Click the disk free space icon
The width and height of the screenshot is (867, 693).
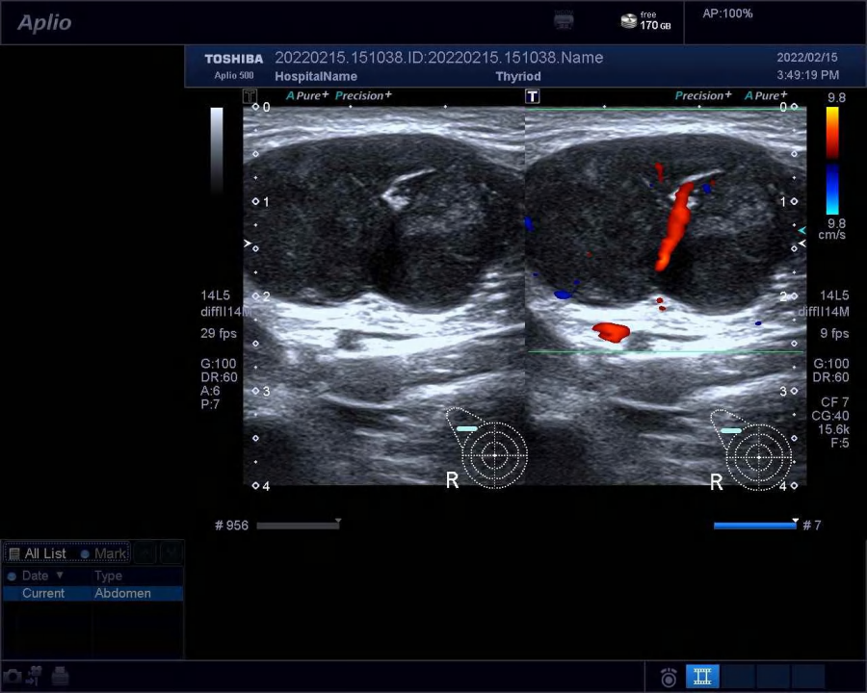click(629, 21)
